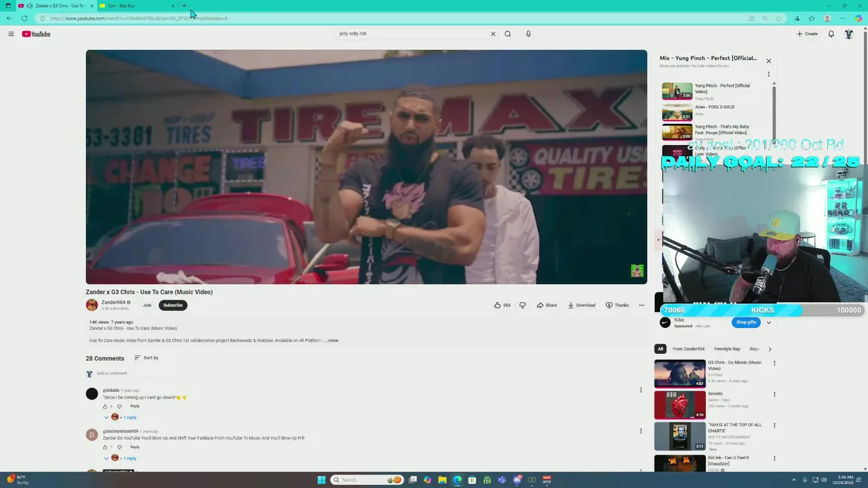Mute the playing YouTube tab

tap(30, 5)
